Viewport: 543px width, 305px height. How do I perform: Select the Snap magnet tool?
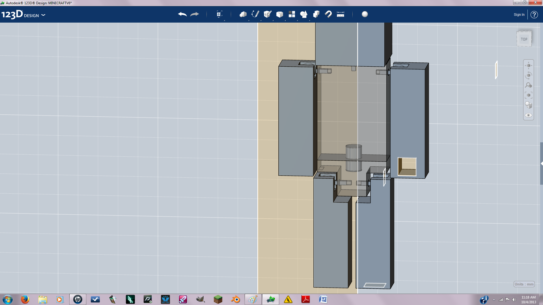(x=328, y=14)
